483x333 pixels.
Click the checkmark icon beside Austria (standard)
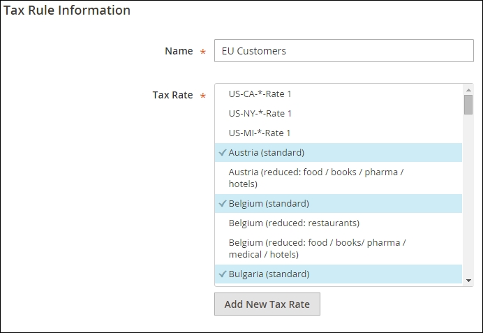point(222,152)
